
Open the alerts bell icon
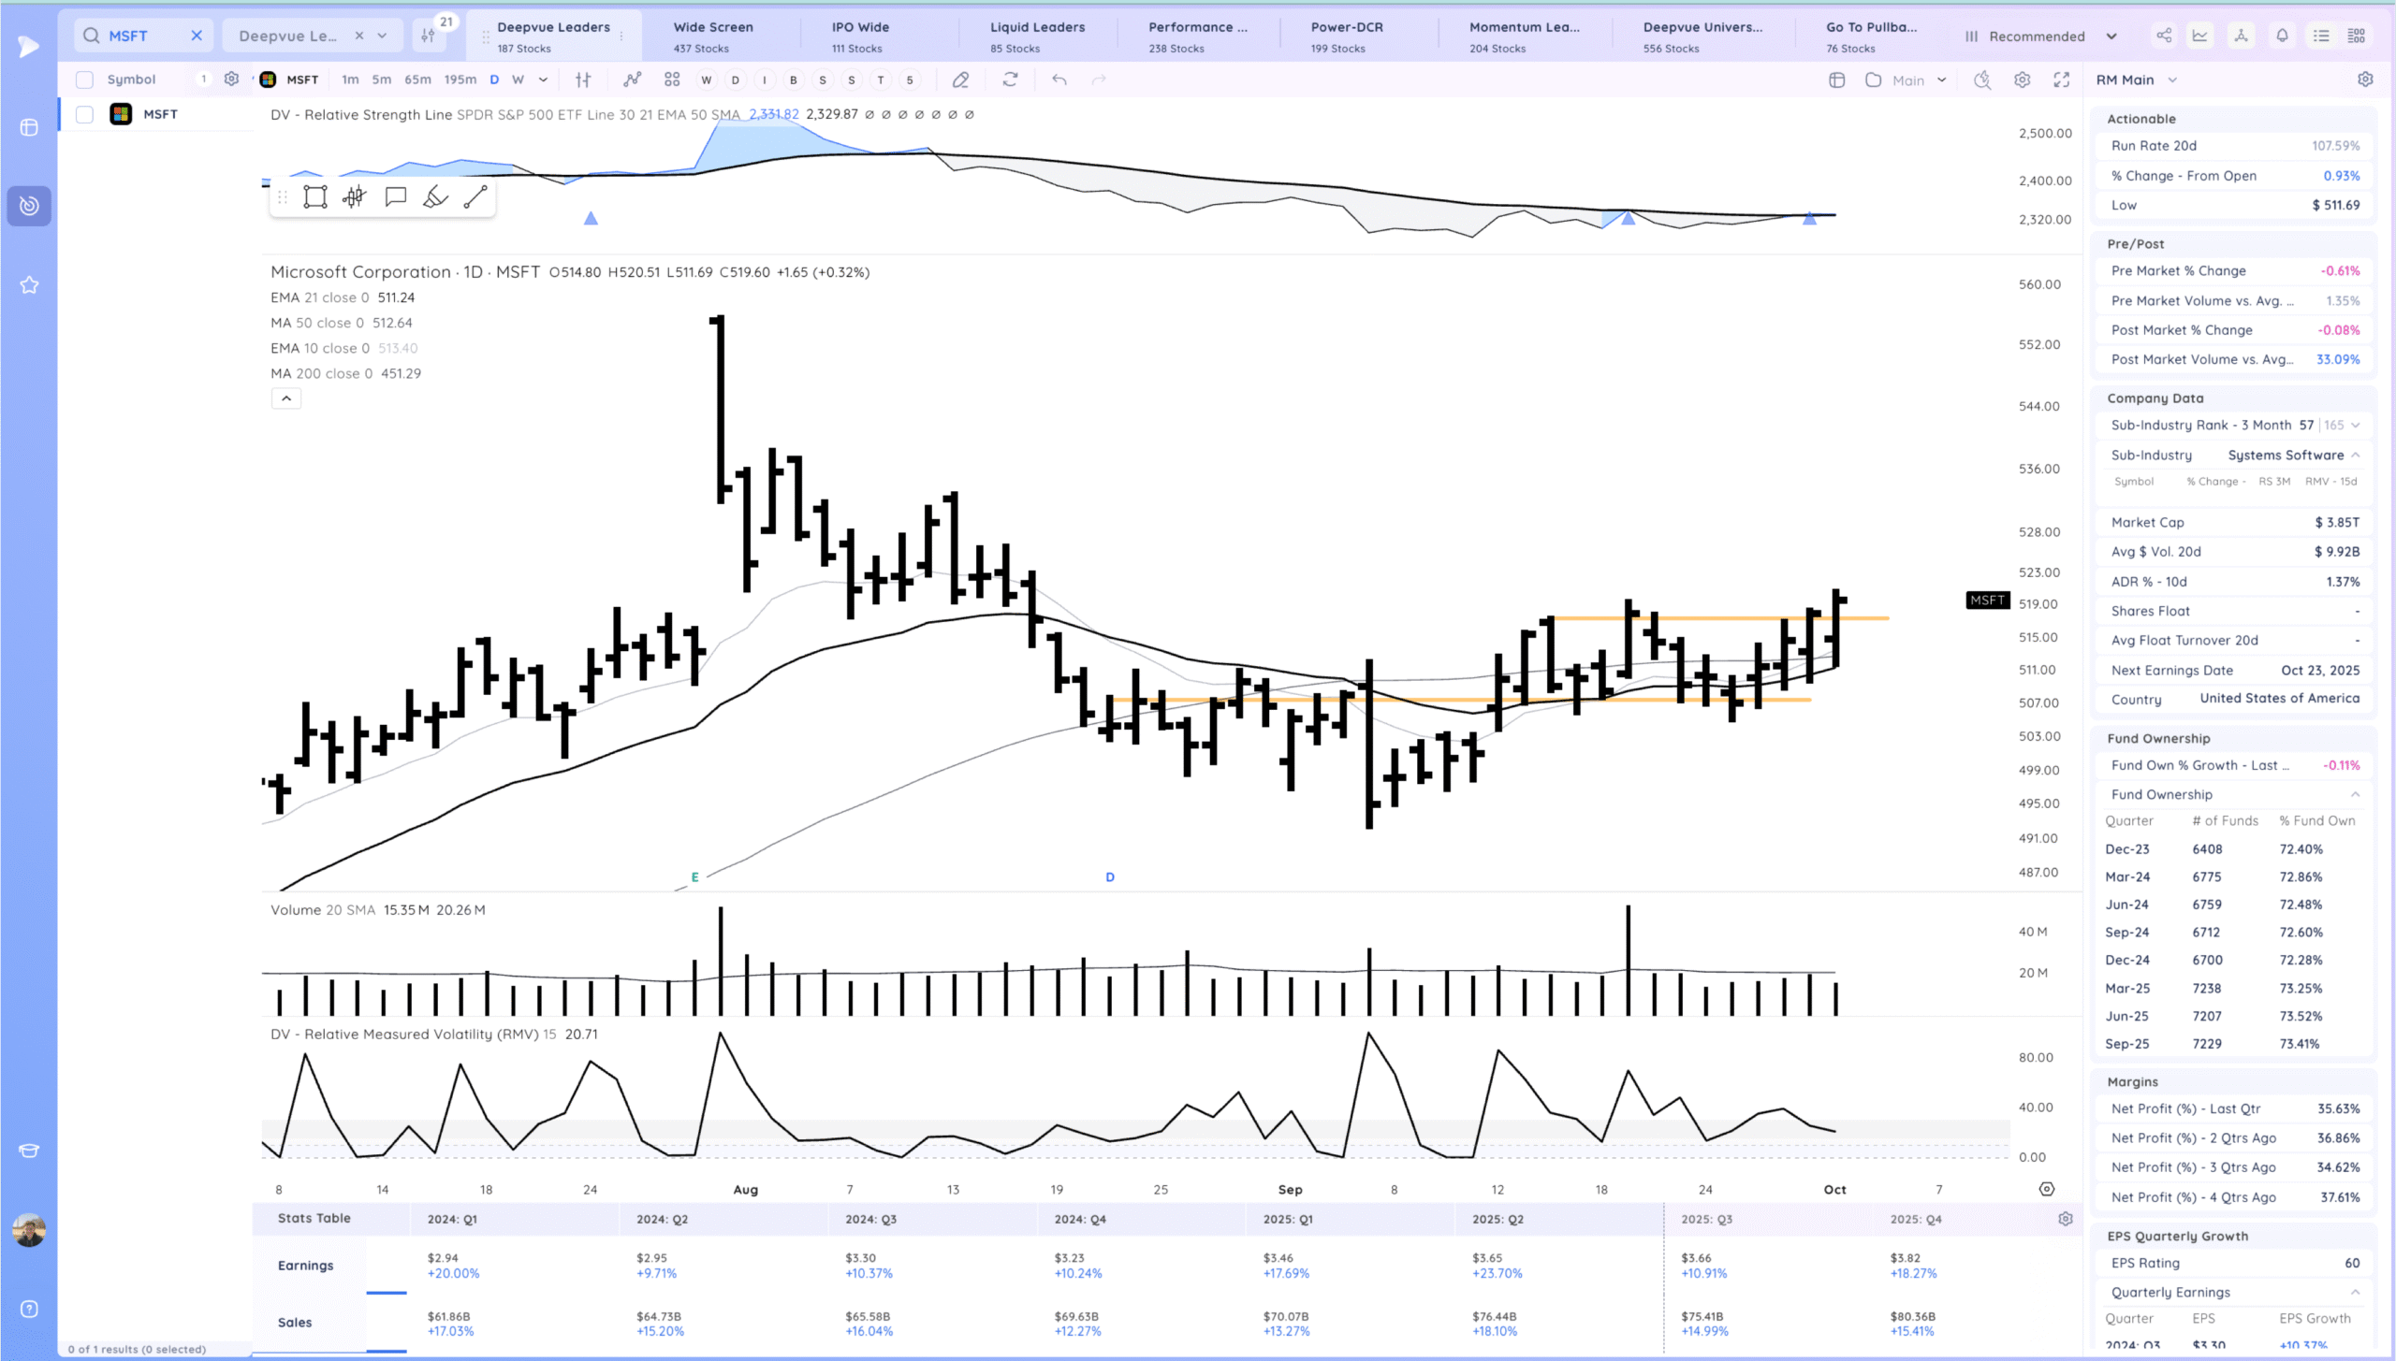coord(2282,36)
